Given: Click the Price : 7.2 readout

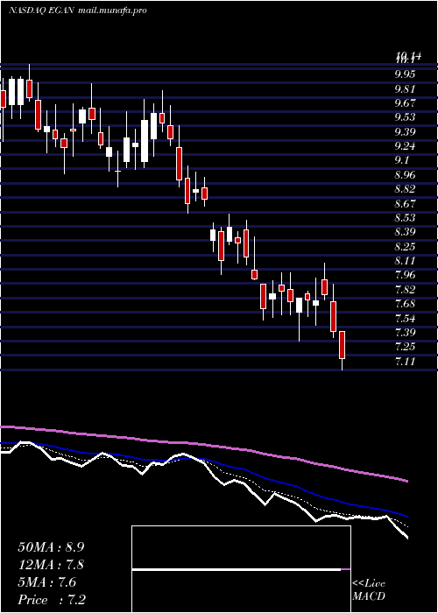Looking at the screenshot, I should click(52, 600).
